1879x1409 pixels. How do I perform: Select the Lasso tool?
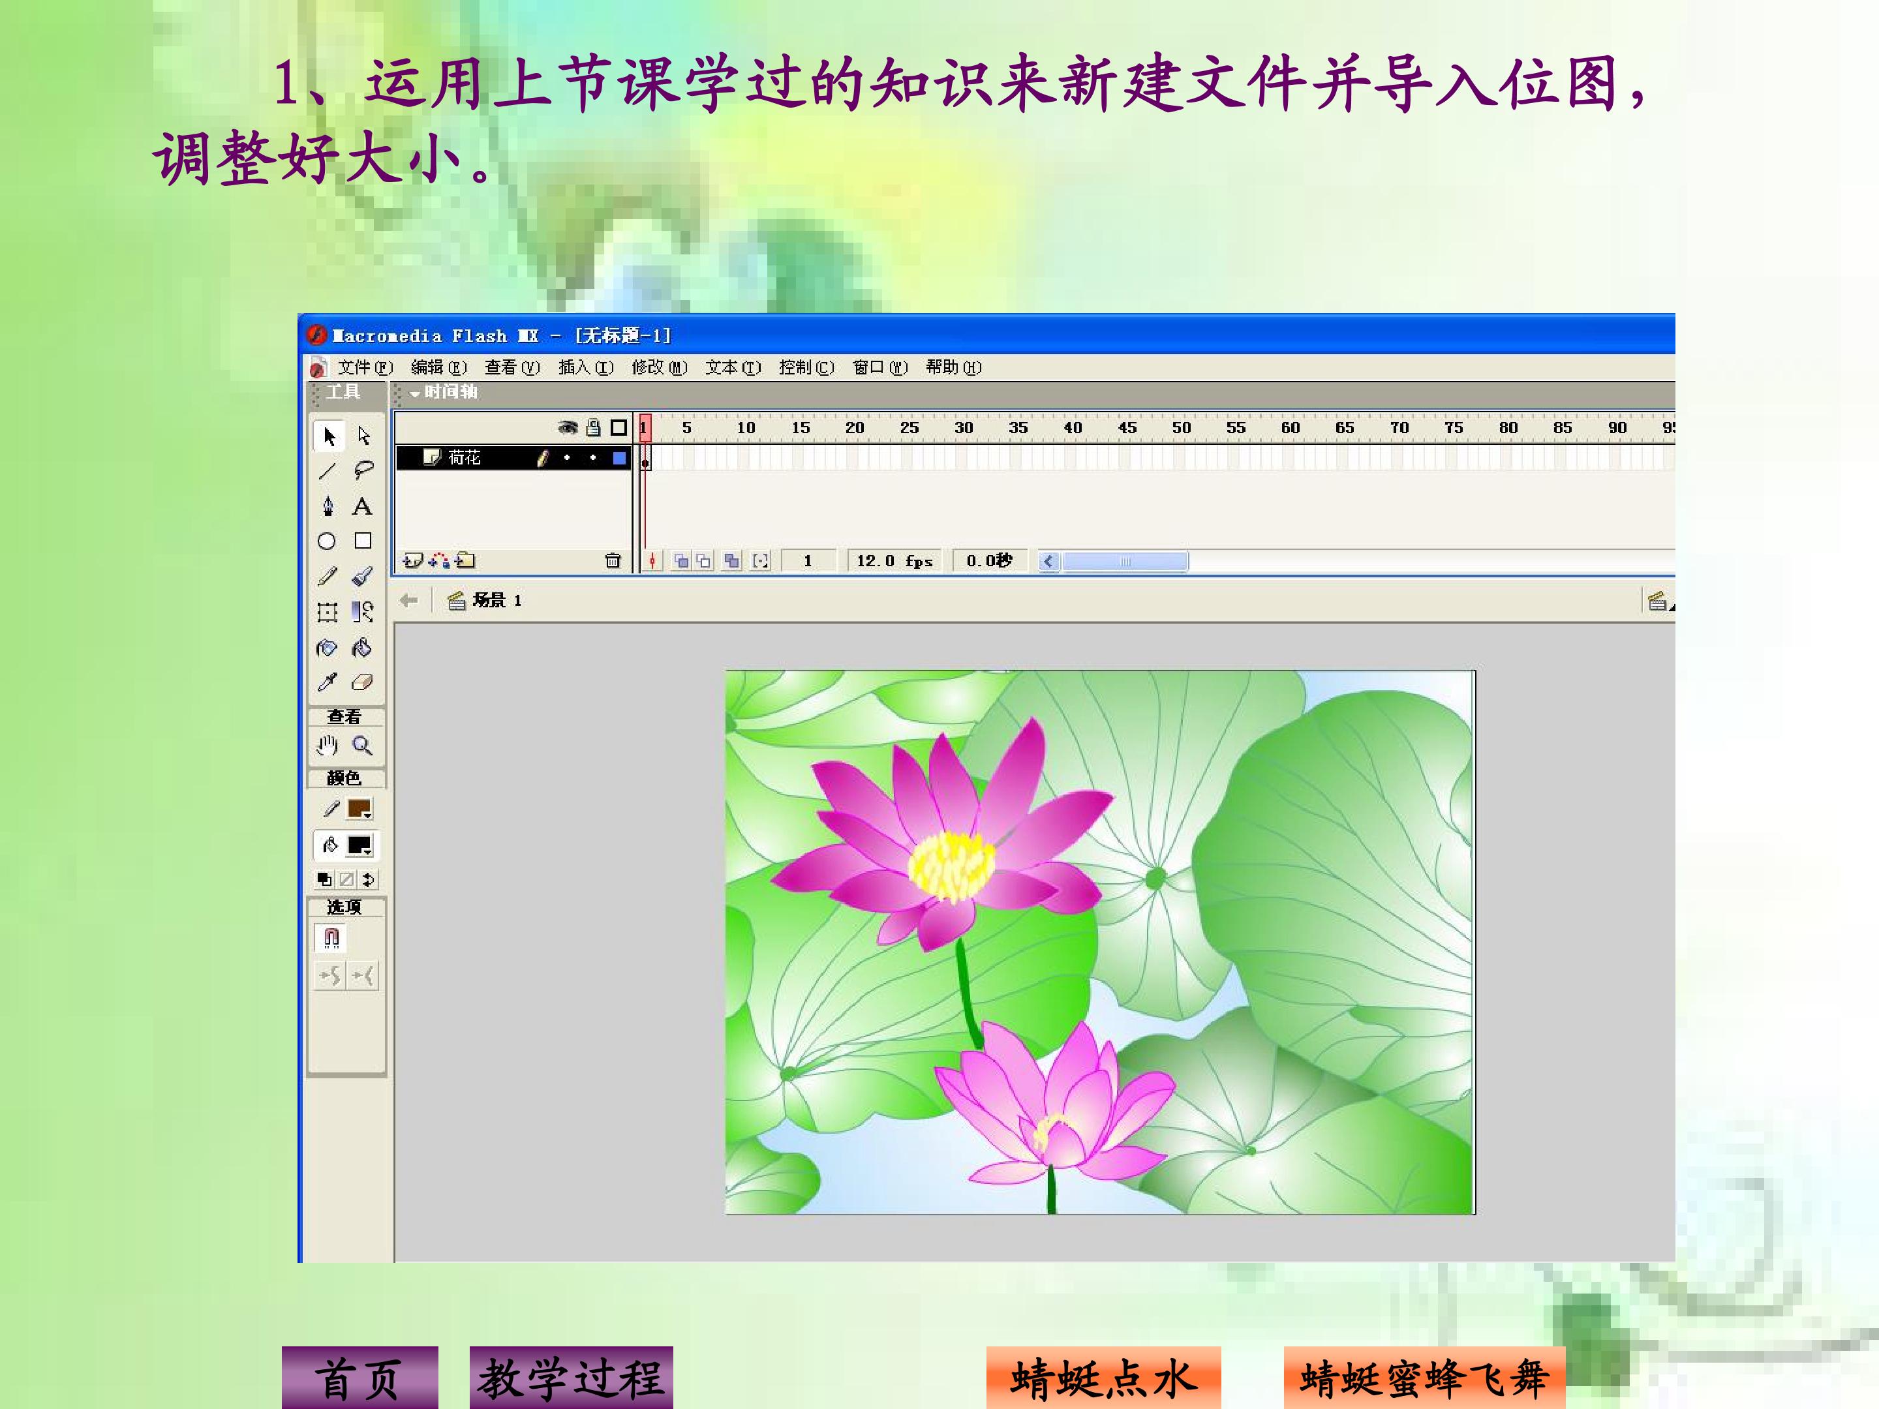point(363,470)
